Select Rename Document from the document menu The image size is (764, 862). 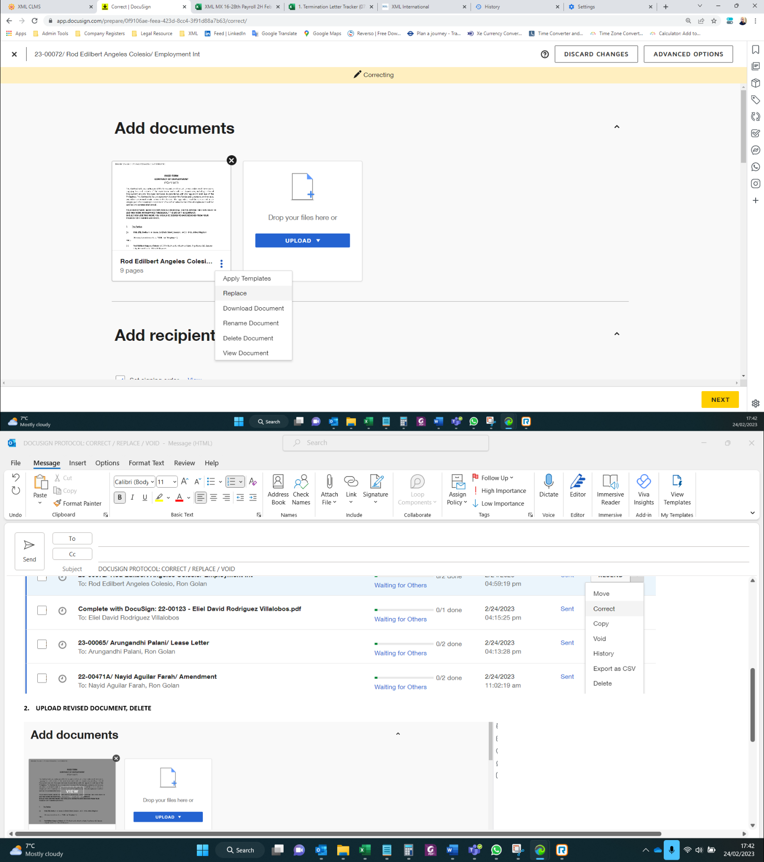pyautogui.click(x=250, y=323)
